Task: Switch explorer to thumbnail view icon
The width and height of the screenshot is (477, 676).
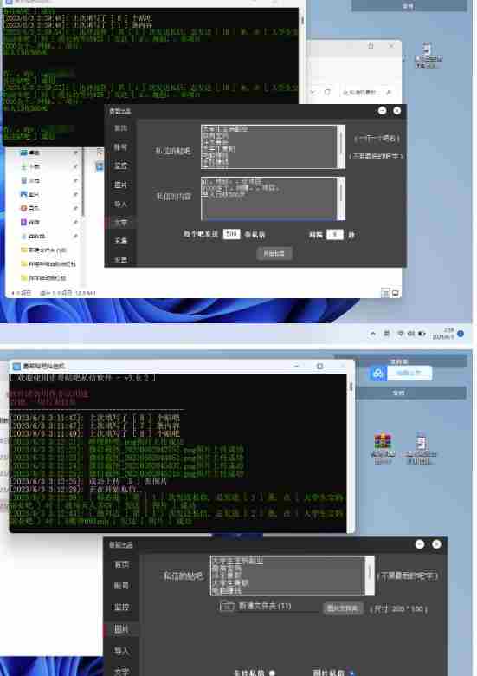Action: (x=396, y=293)
